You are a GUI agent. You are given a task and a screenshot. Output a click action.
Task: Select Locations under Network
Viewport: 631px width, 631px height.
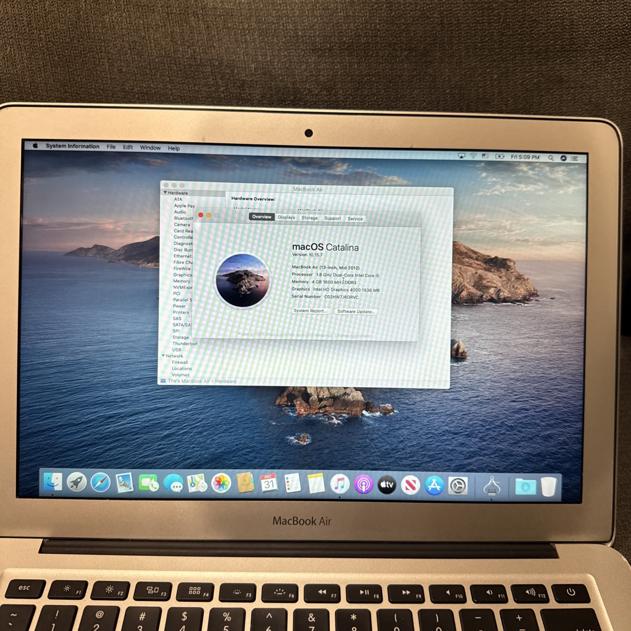(x=182, y=369)
